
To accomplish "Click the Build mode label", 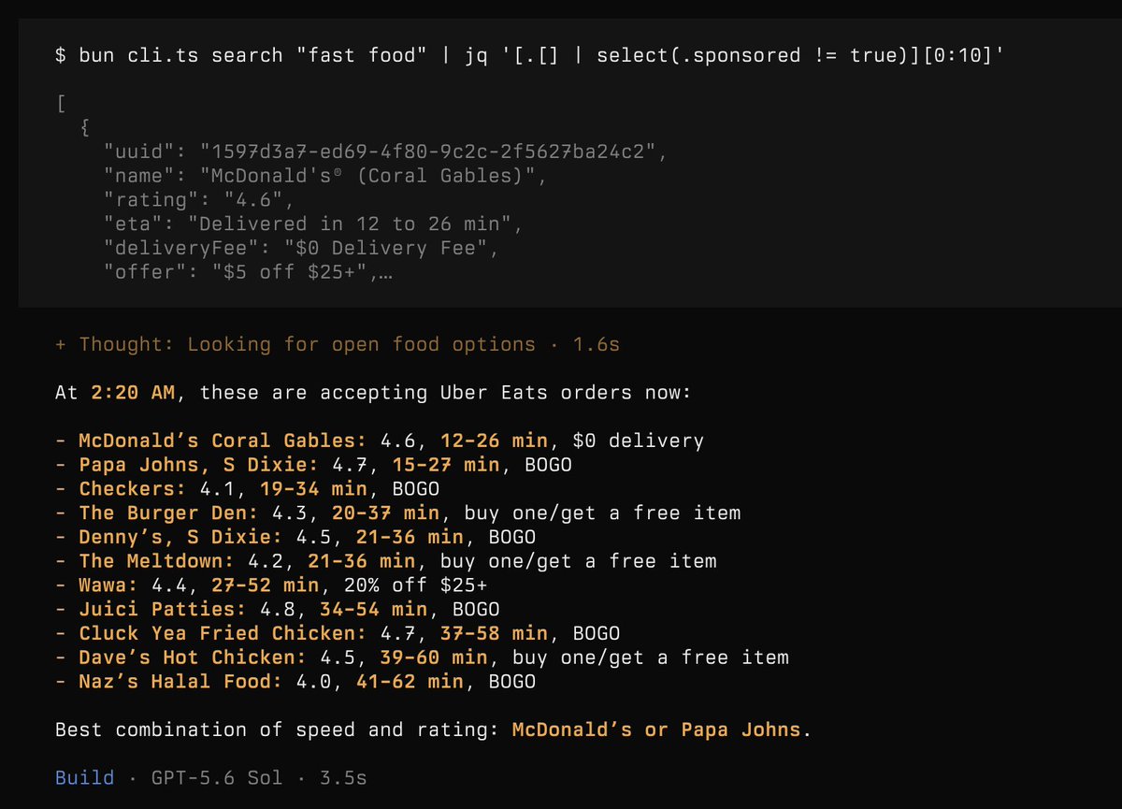I will (84, 777).
